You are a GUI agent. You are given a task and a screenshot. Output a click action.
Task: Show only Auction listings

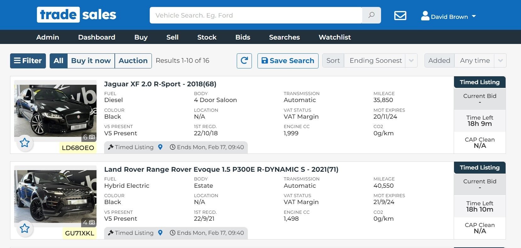(133, 61)
